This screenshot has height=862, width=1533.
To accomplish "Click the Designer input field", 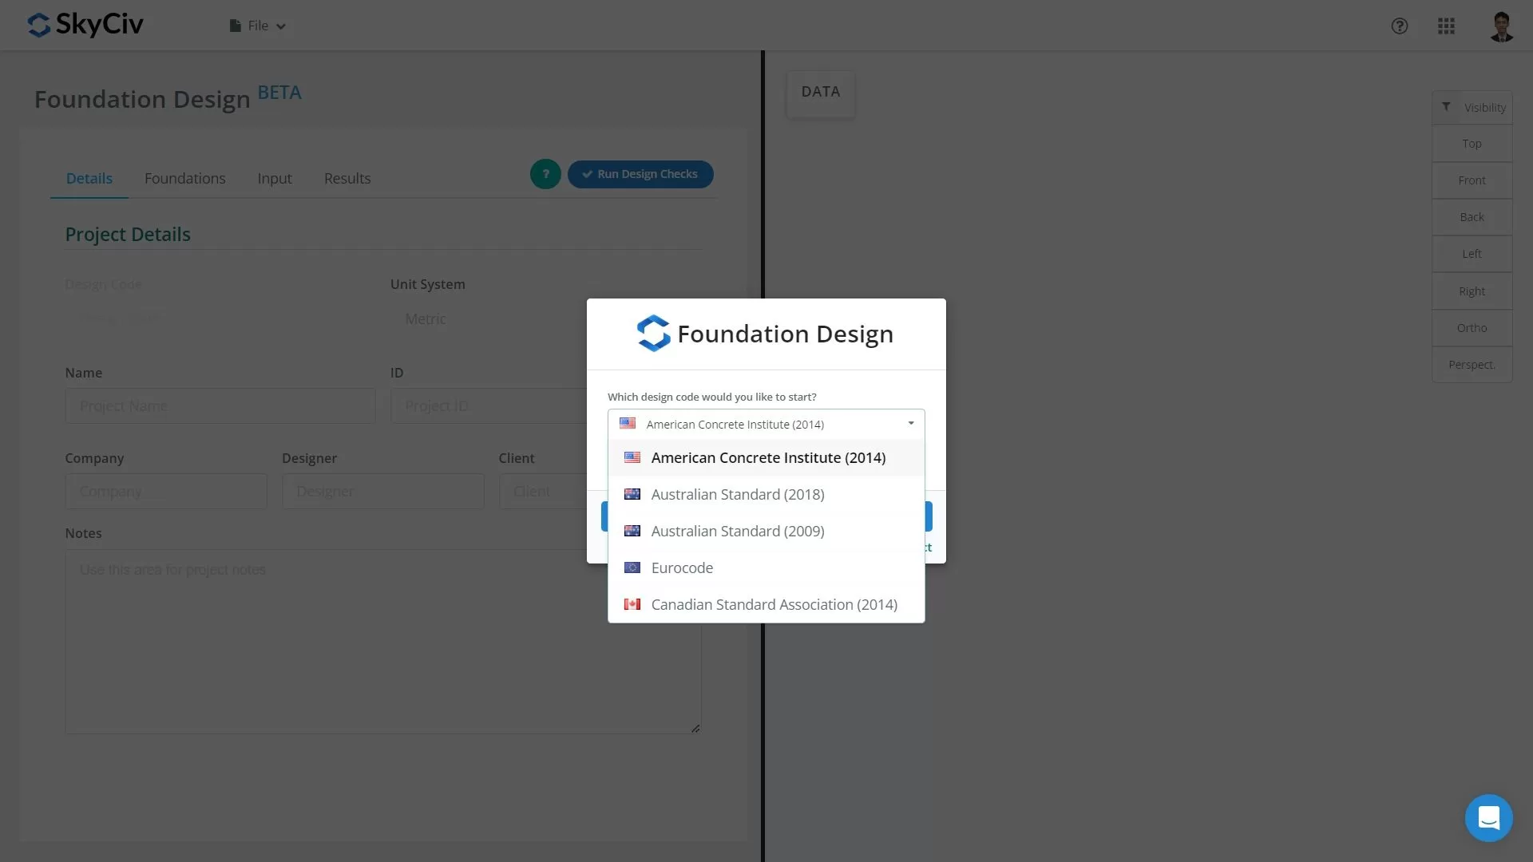I will coord(382,491).
